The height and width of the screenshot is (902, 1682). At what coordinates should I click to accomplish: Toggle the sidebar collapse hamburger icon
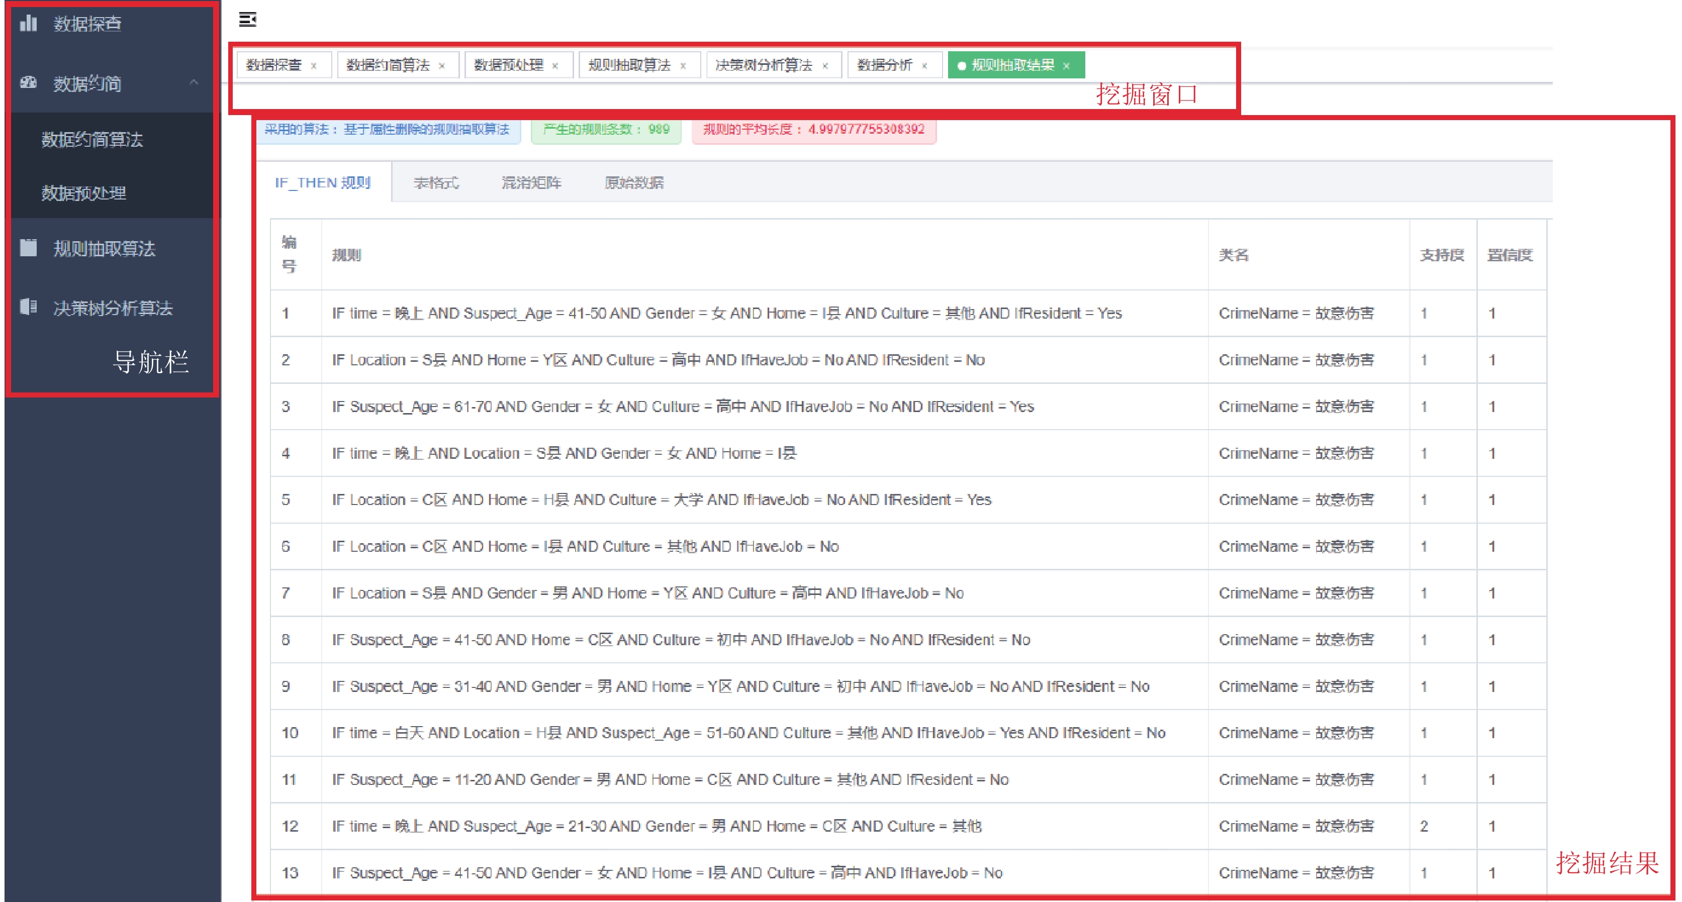(247, 20)
